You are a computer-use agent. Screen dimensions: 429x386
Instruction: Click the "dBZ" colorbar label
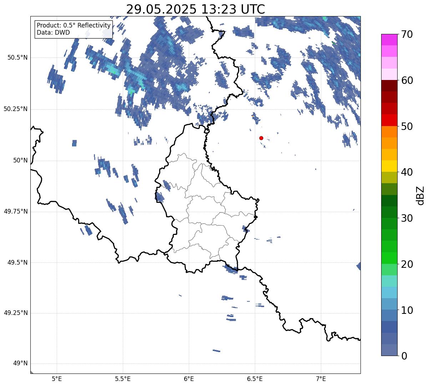tap(420, 195)
